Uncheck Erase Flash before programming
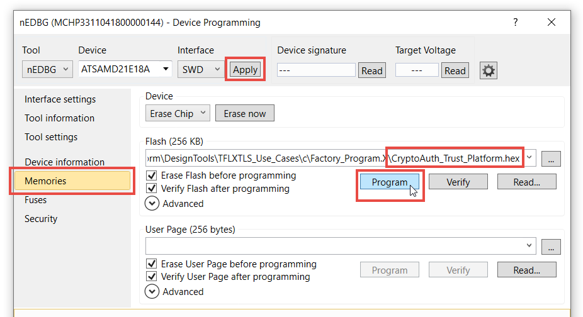 [x=152, y=175]
